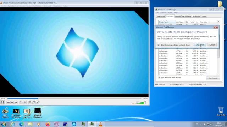Click process list scroll-down arrow
The width and height of the screenshot is (227, 127).
tap(218, 74)
